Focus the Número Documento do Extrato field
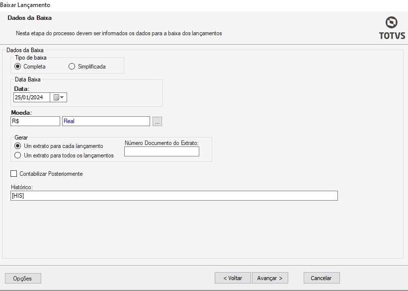 [162, 151]
